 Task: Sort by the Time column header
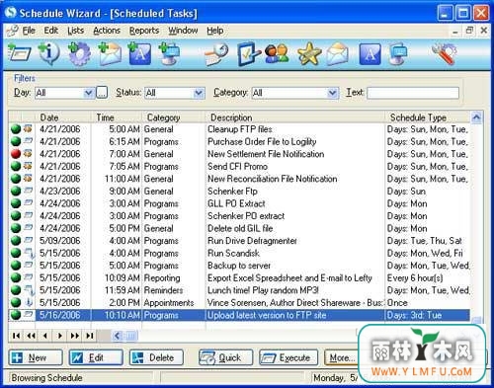(x=116, y=117)
